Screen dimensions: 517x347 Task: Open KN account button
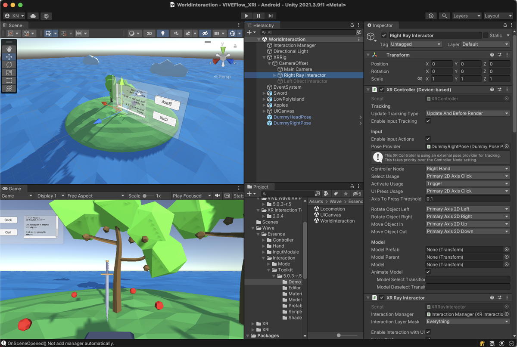[15, 16]
